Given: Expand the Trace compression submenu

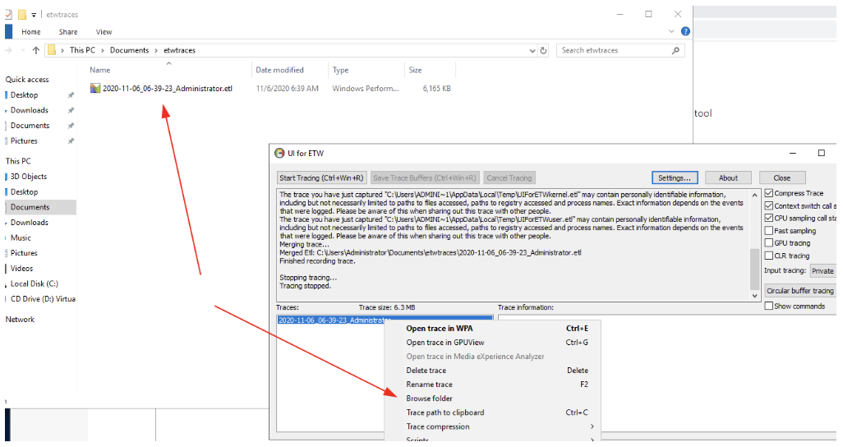Looking at the screenshot, I should point(591,427).
